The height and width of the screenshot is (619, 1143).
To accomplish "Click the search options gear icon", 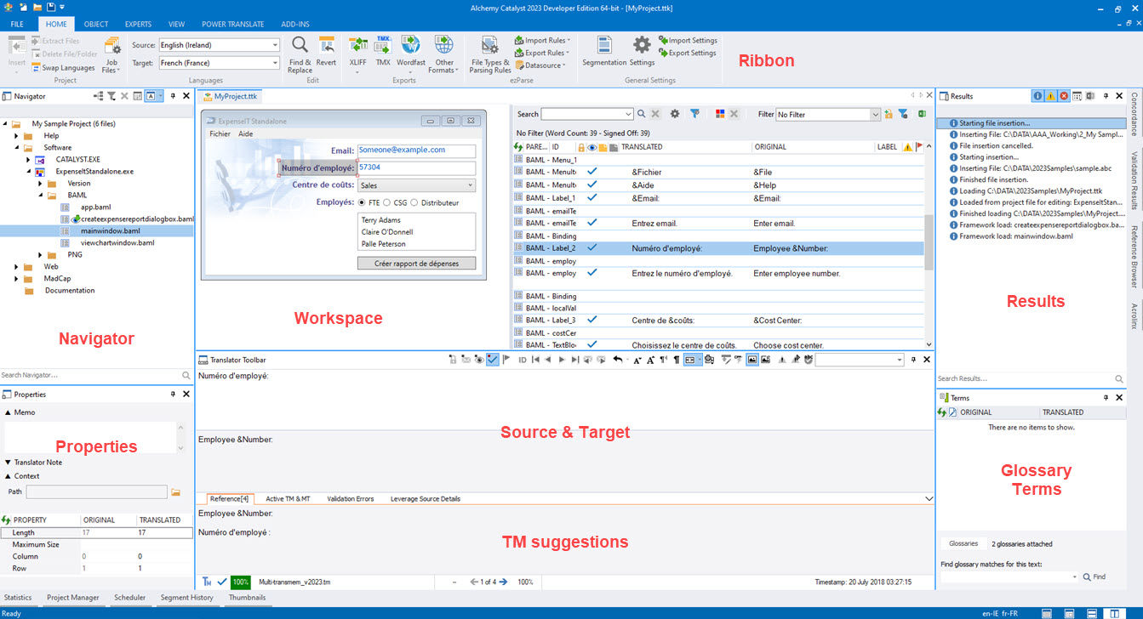I will point(675,114).
